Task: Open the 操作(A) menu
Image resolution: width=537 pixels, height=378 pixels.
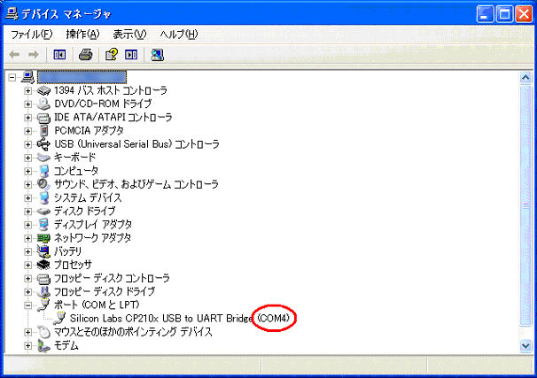Action: click(x=82, y=35)
